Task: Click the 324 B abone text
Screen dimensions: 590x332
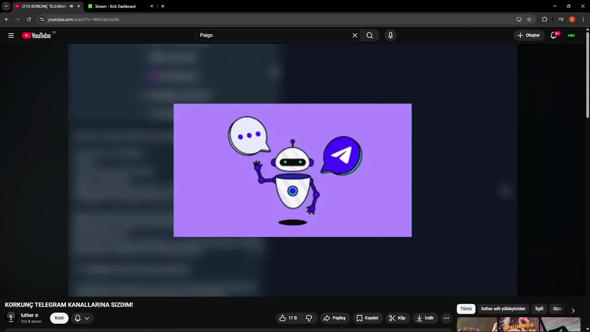Action: point(31,321)
